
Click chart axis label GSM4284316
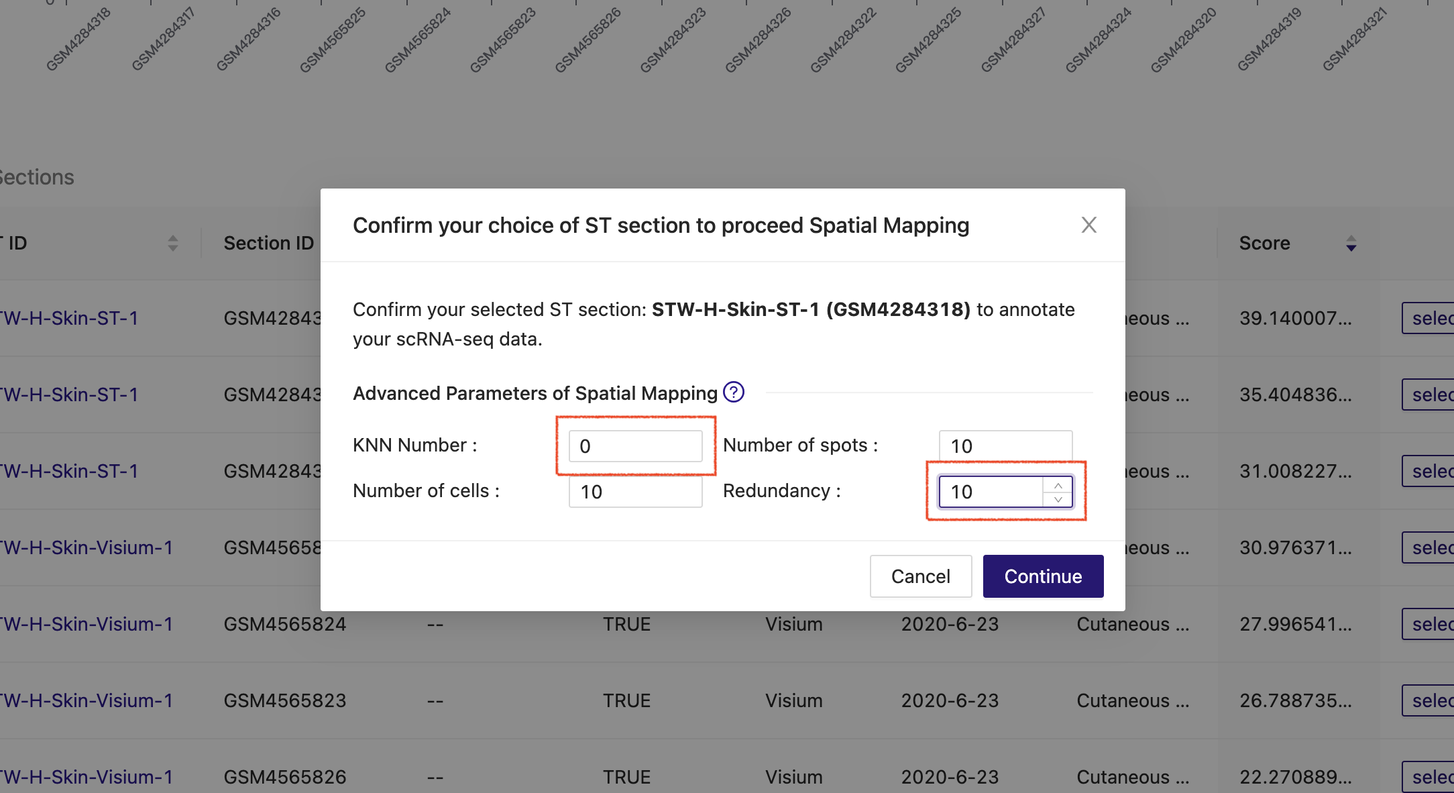(x=249, y=39)
